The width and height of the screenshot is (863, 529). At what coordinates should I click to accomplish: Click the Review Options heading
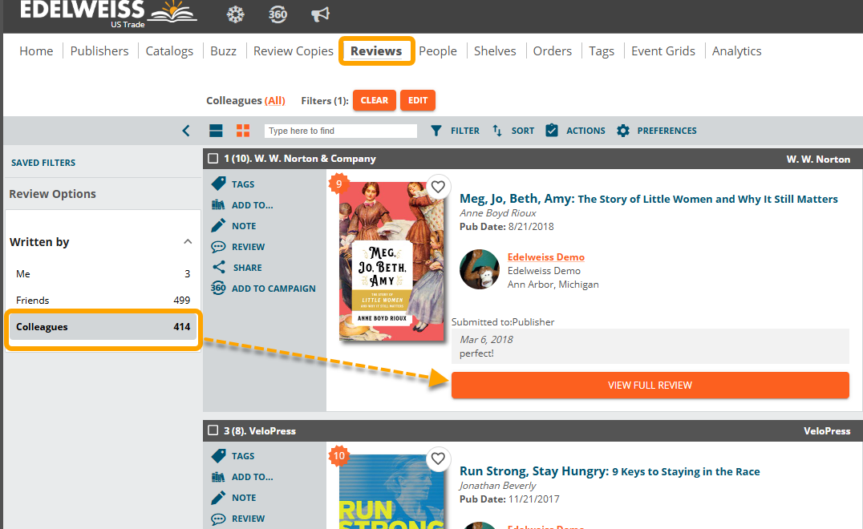pos(52,193)
